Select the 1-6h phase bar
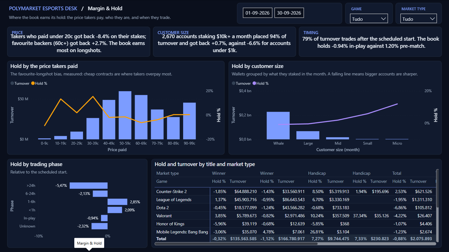The width and height of the screenshot is (449, 252). [117, 202]
